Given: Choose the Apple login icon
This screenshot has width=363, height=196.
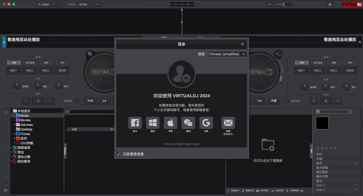Looking at the screenshot, I should pyautogui.click(x=171, y=123).
